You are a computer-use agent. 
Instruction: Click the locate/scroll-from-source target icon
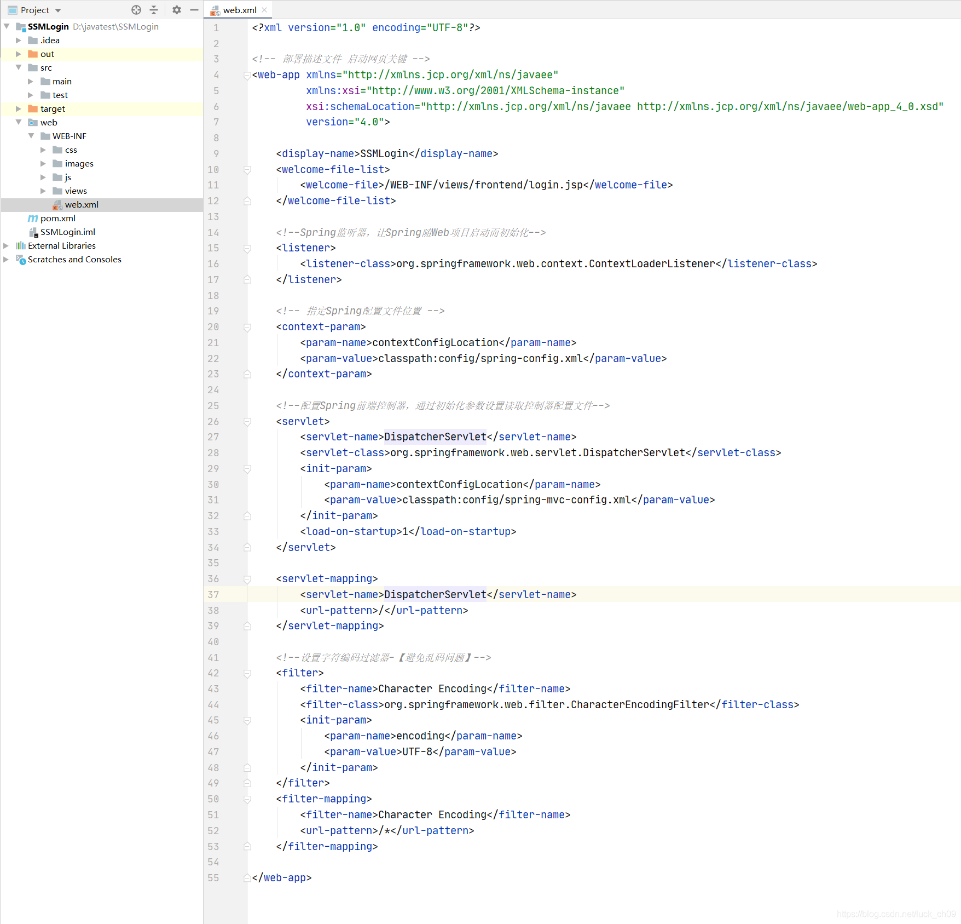pyautogui.click(x=136, y=10)
